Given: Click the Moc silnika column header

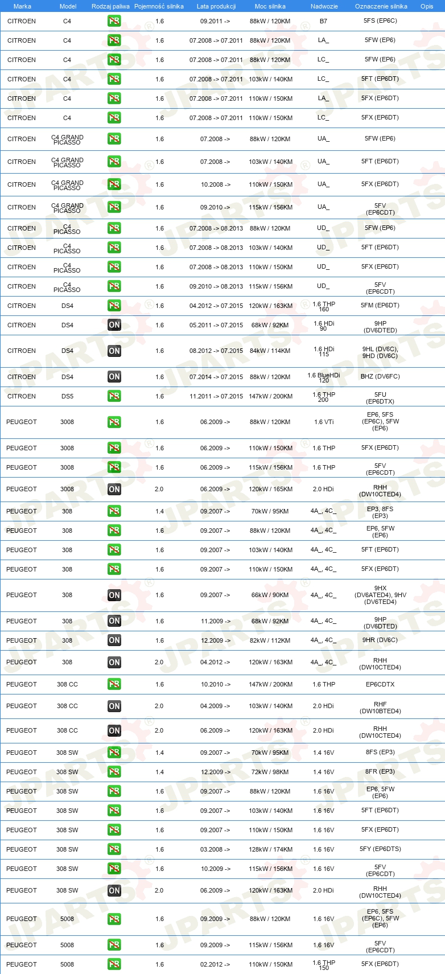Looking at the screenshot, I should coord(270,6).
